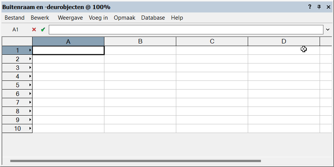Click the question mark help icon

(310, 7)
